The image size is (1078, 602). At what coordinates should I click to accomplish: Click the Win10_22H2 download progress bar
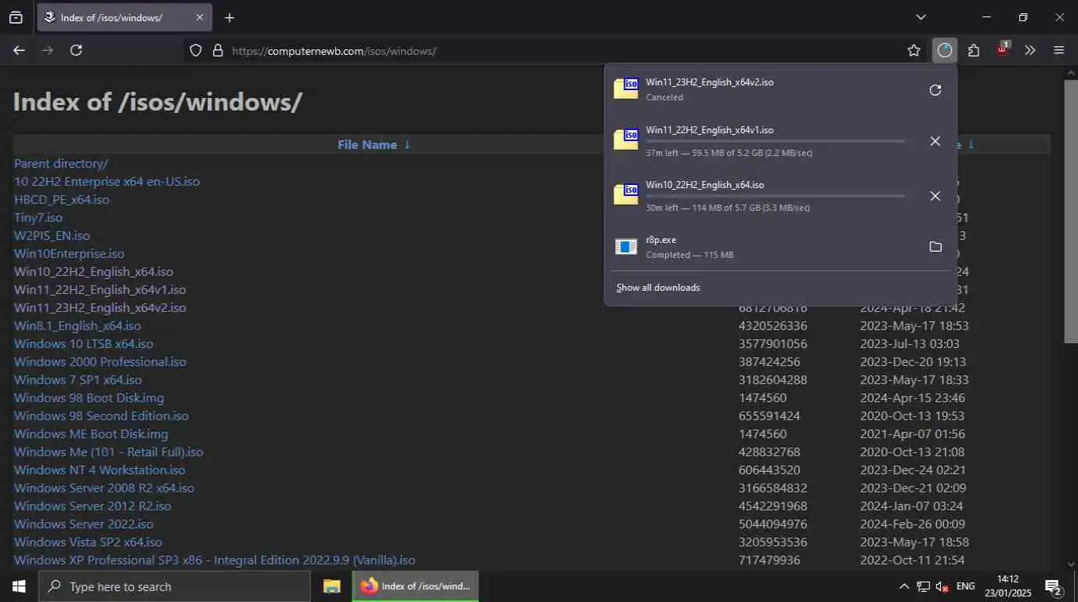(776, 196)
